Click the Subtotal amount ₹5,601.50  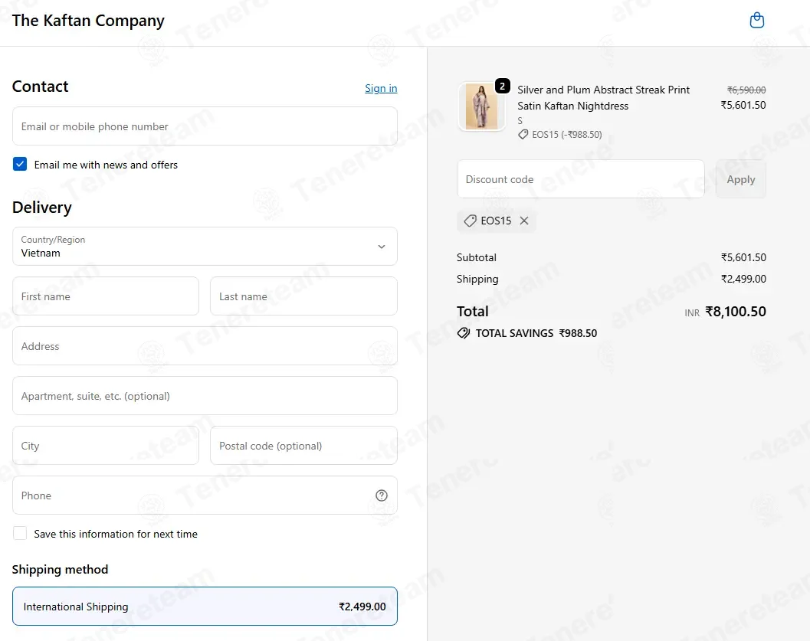pyautogui.click(x=743, y=257)
